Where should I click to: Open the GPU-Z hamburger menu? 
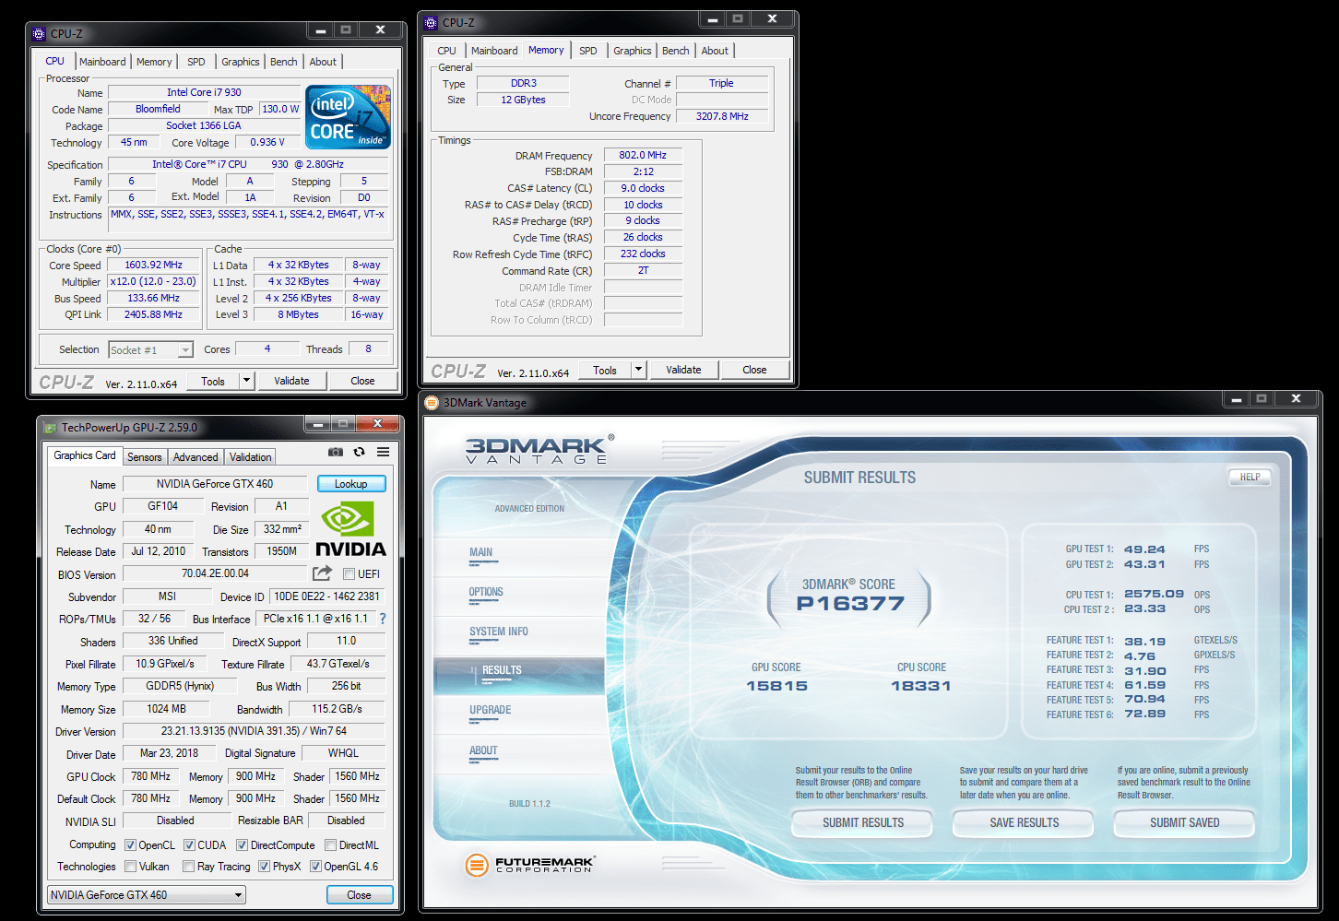[383, 452]
